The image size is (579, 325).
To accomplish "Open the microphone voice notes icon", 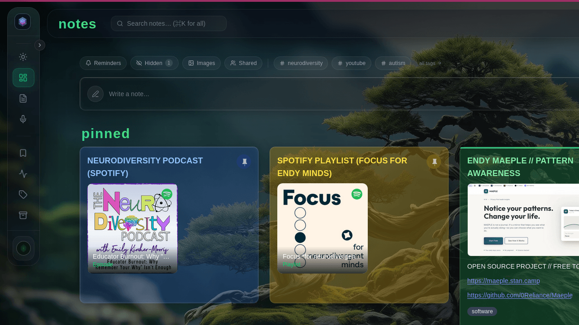I will [x=23, y=119].
